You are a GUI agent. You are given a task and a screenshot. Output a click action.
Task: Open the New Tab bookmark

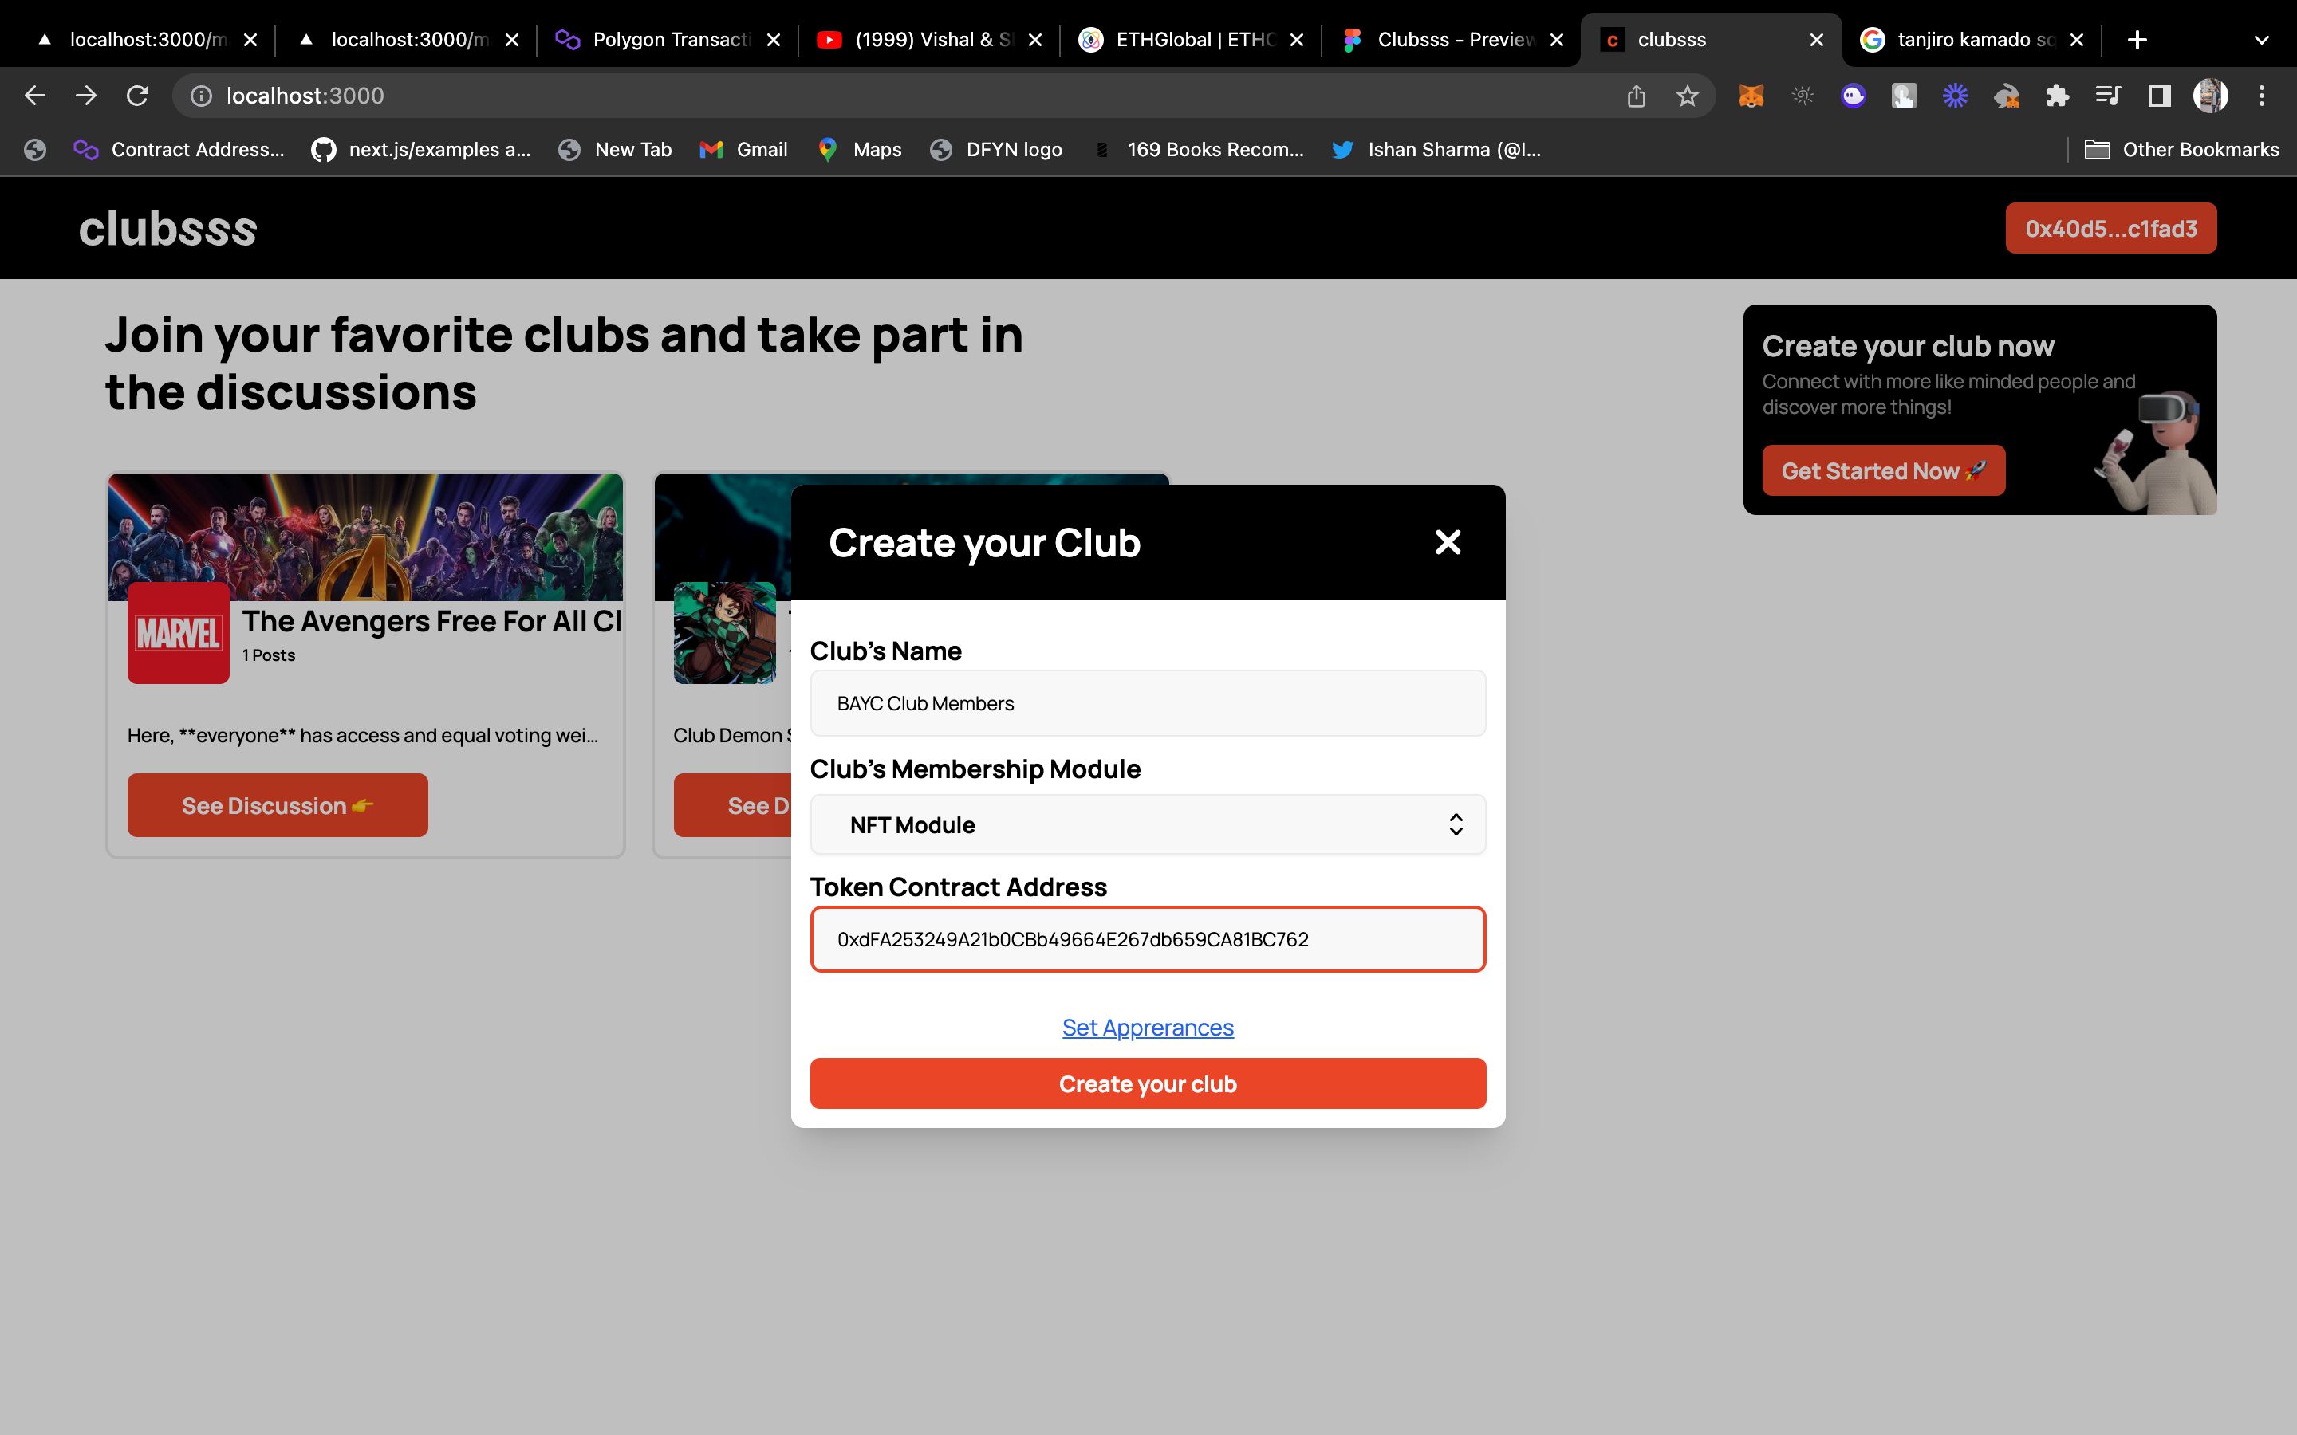[615, 150]
